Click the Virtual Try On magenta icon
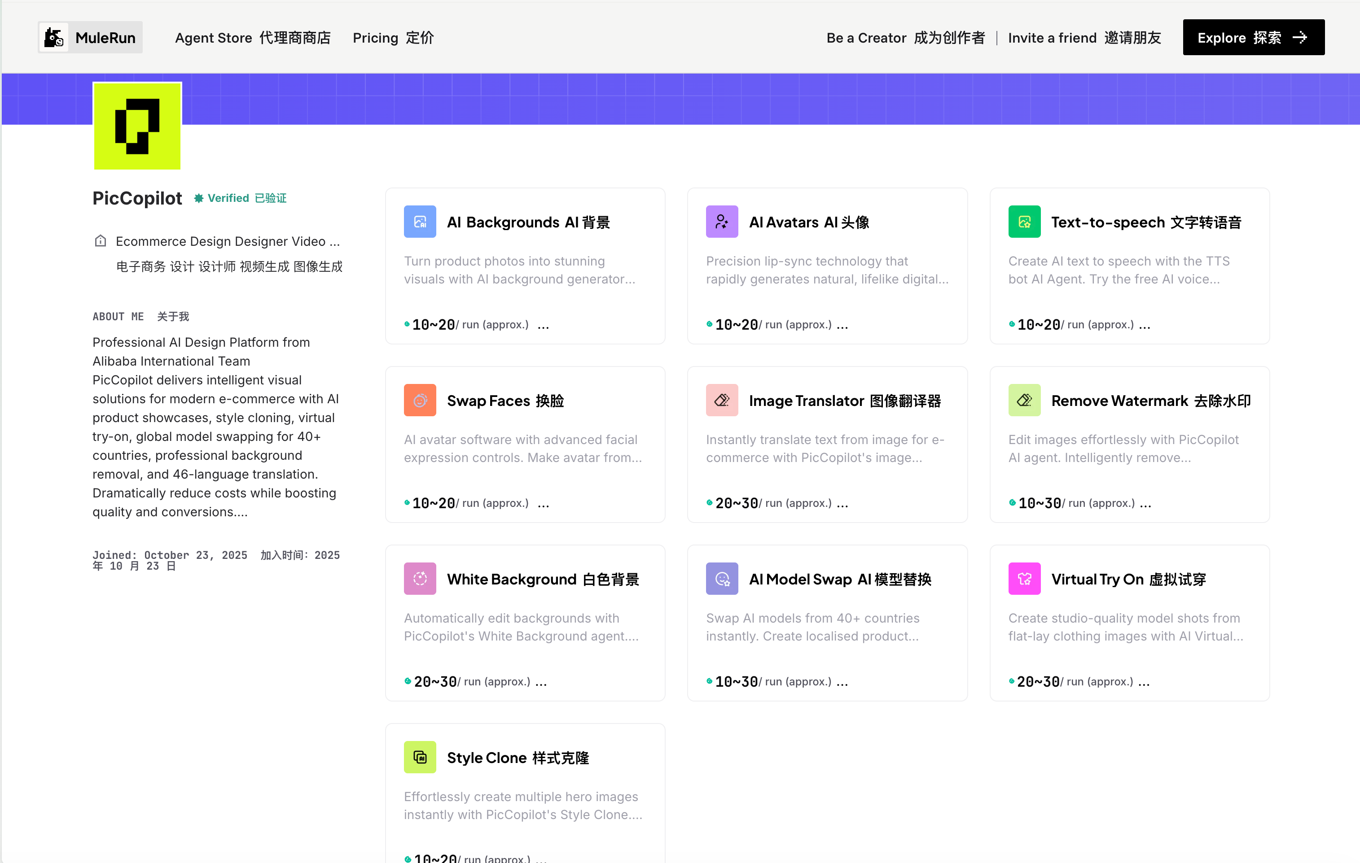 pyautogui.click(x=1024, y=579)
